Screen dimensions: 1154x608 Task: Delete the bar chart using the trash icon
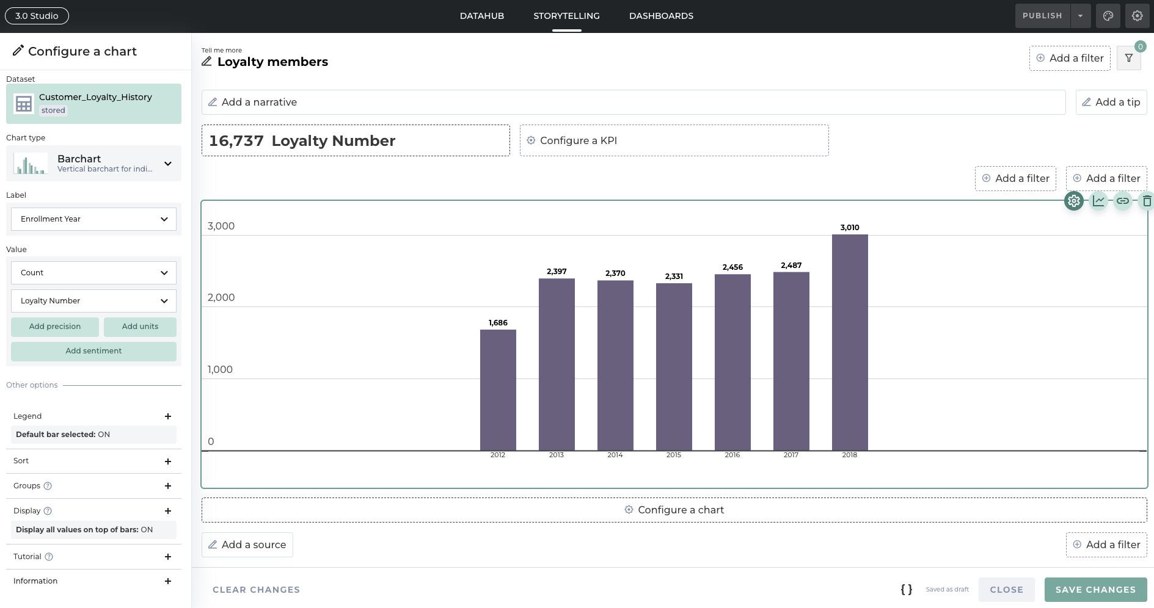tap(1146, 200)
